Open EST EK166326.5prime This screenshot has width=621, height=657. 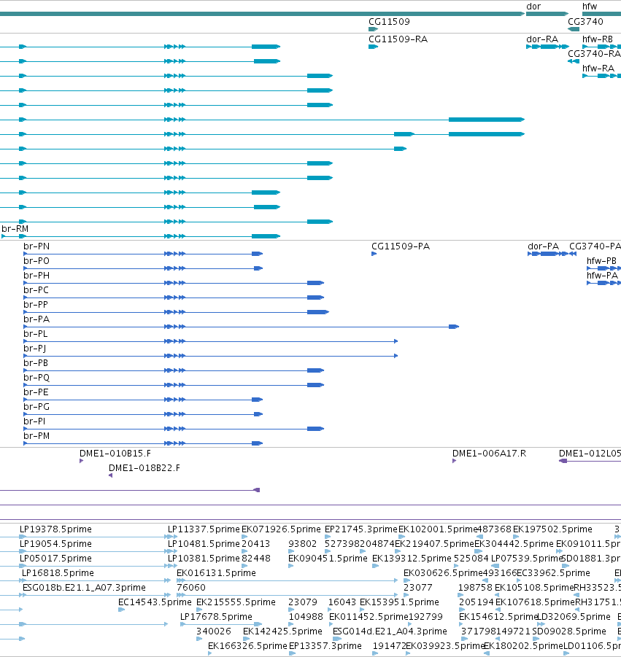coord(247,645)
